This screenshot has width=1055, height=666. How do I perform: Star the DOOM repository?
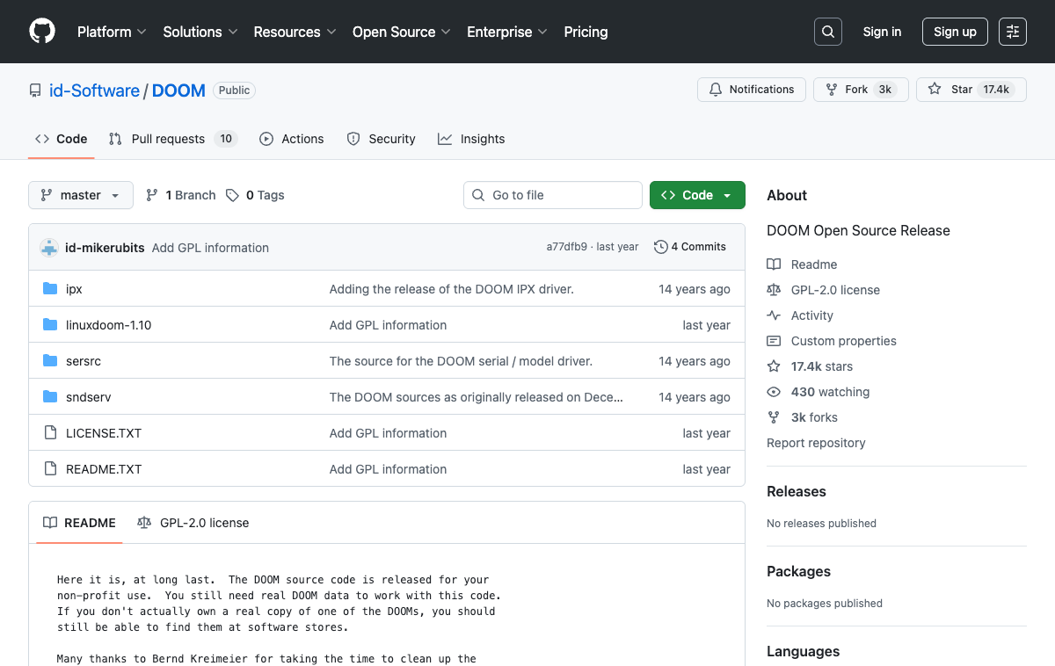click(971, 90)
